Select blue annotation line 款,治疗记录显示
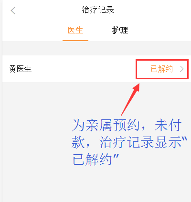Screen dimensions: 191x202 tap(129, 142)
